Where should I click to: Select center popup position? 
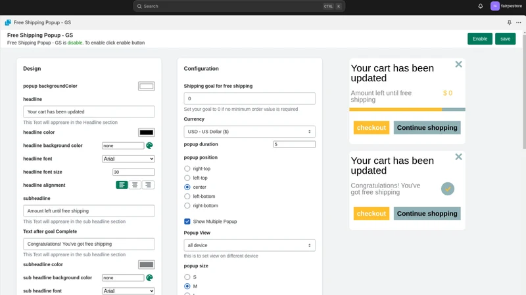187,187
